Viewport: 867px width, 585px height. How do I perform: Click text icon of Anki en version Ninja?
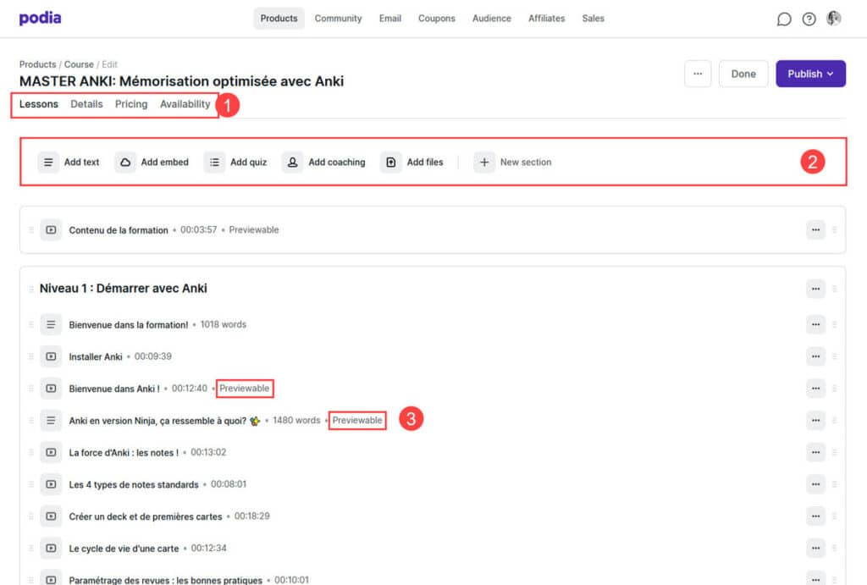[x=51, y=421]
